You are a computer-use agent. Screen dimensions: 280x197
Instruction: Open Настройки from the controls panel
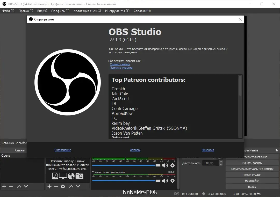pyautogui.click(x=252, y=181)
